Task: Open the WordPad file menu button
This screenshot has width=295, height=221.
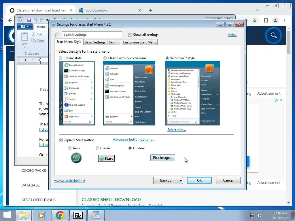Action: (x=25, y=26)
